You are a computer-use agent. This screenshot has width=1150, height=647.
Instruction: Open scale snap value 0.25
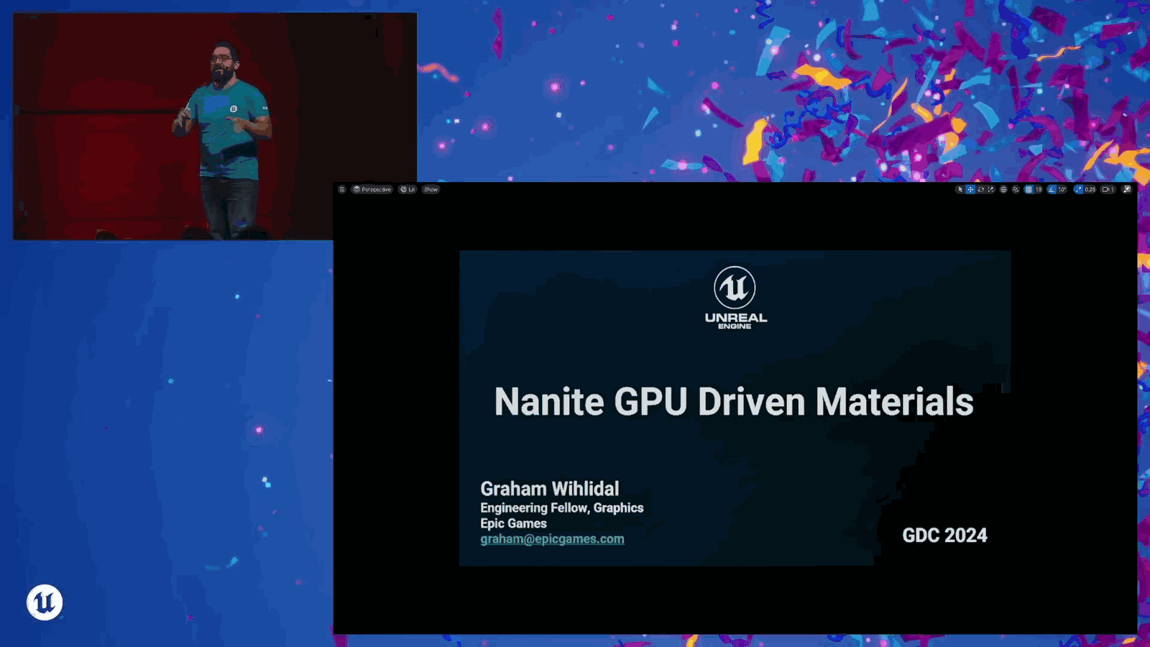[1090, 190]
